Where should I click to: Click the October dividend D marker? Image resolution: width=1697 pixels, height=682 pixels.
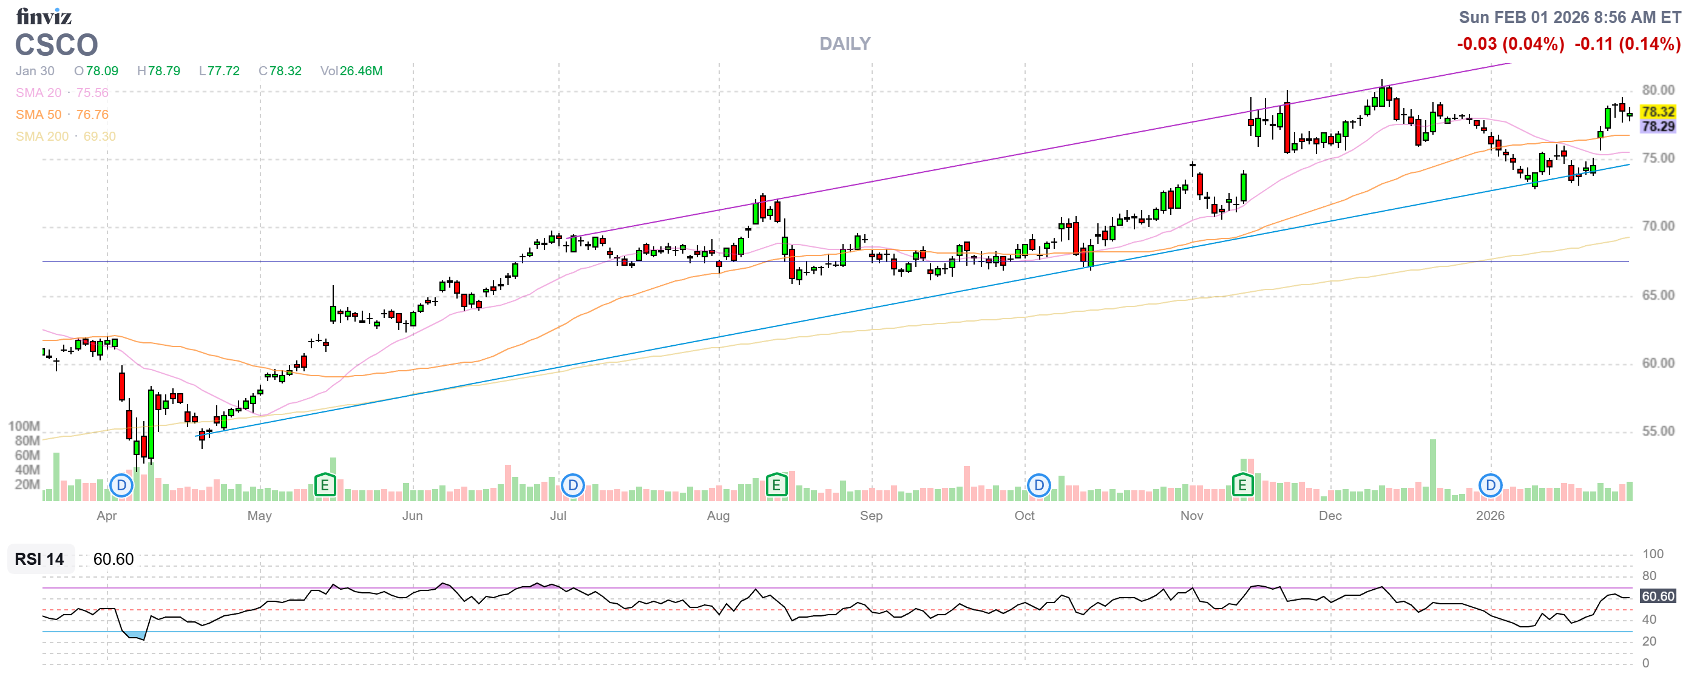coord(1039,487)
